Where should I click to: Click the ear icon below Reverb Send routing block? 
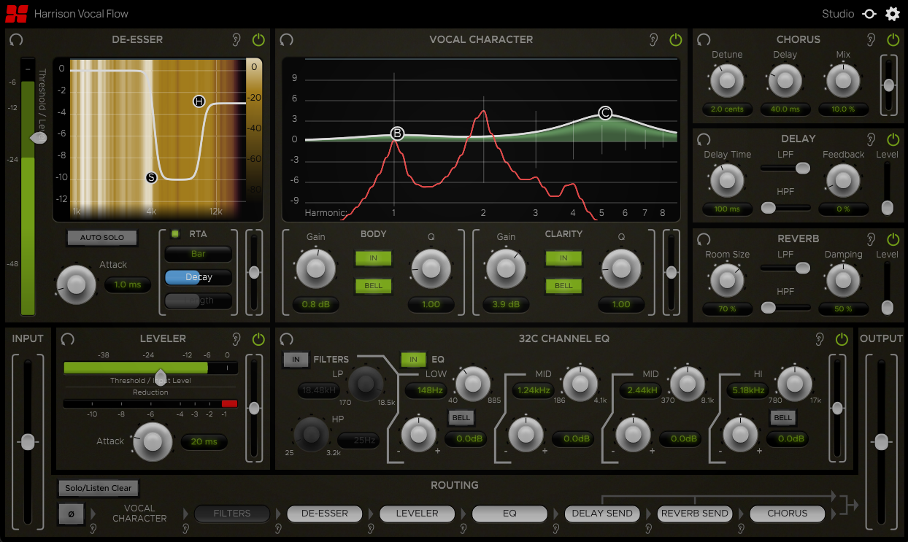point(742,527)
